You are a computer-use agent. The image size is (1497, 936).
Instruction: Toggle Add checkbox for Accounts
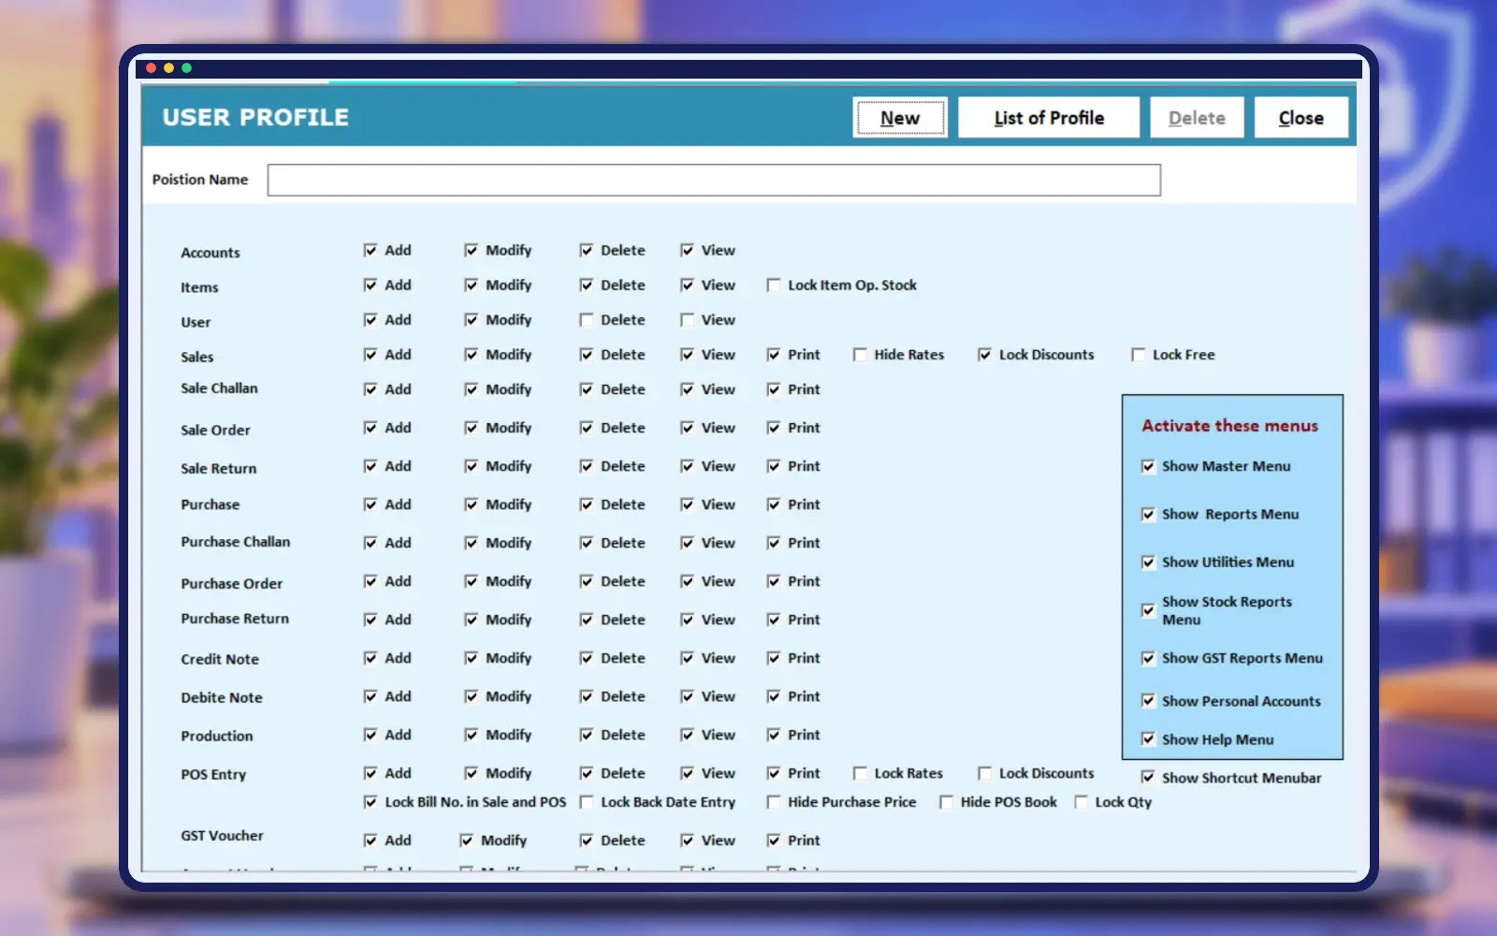[371, 250]
